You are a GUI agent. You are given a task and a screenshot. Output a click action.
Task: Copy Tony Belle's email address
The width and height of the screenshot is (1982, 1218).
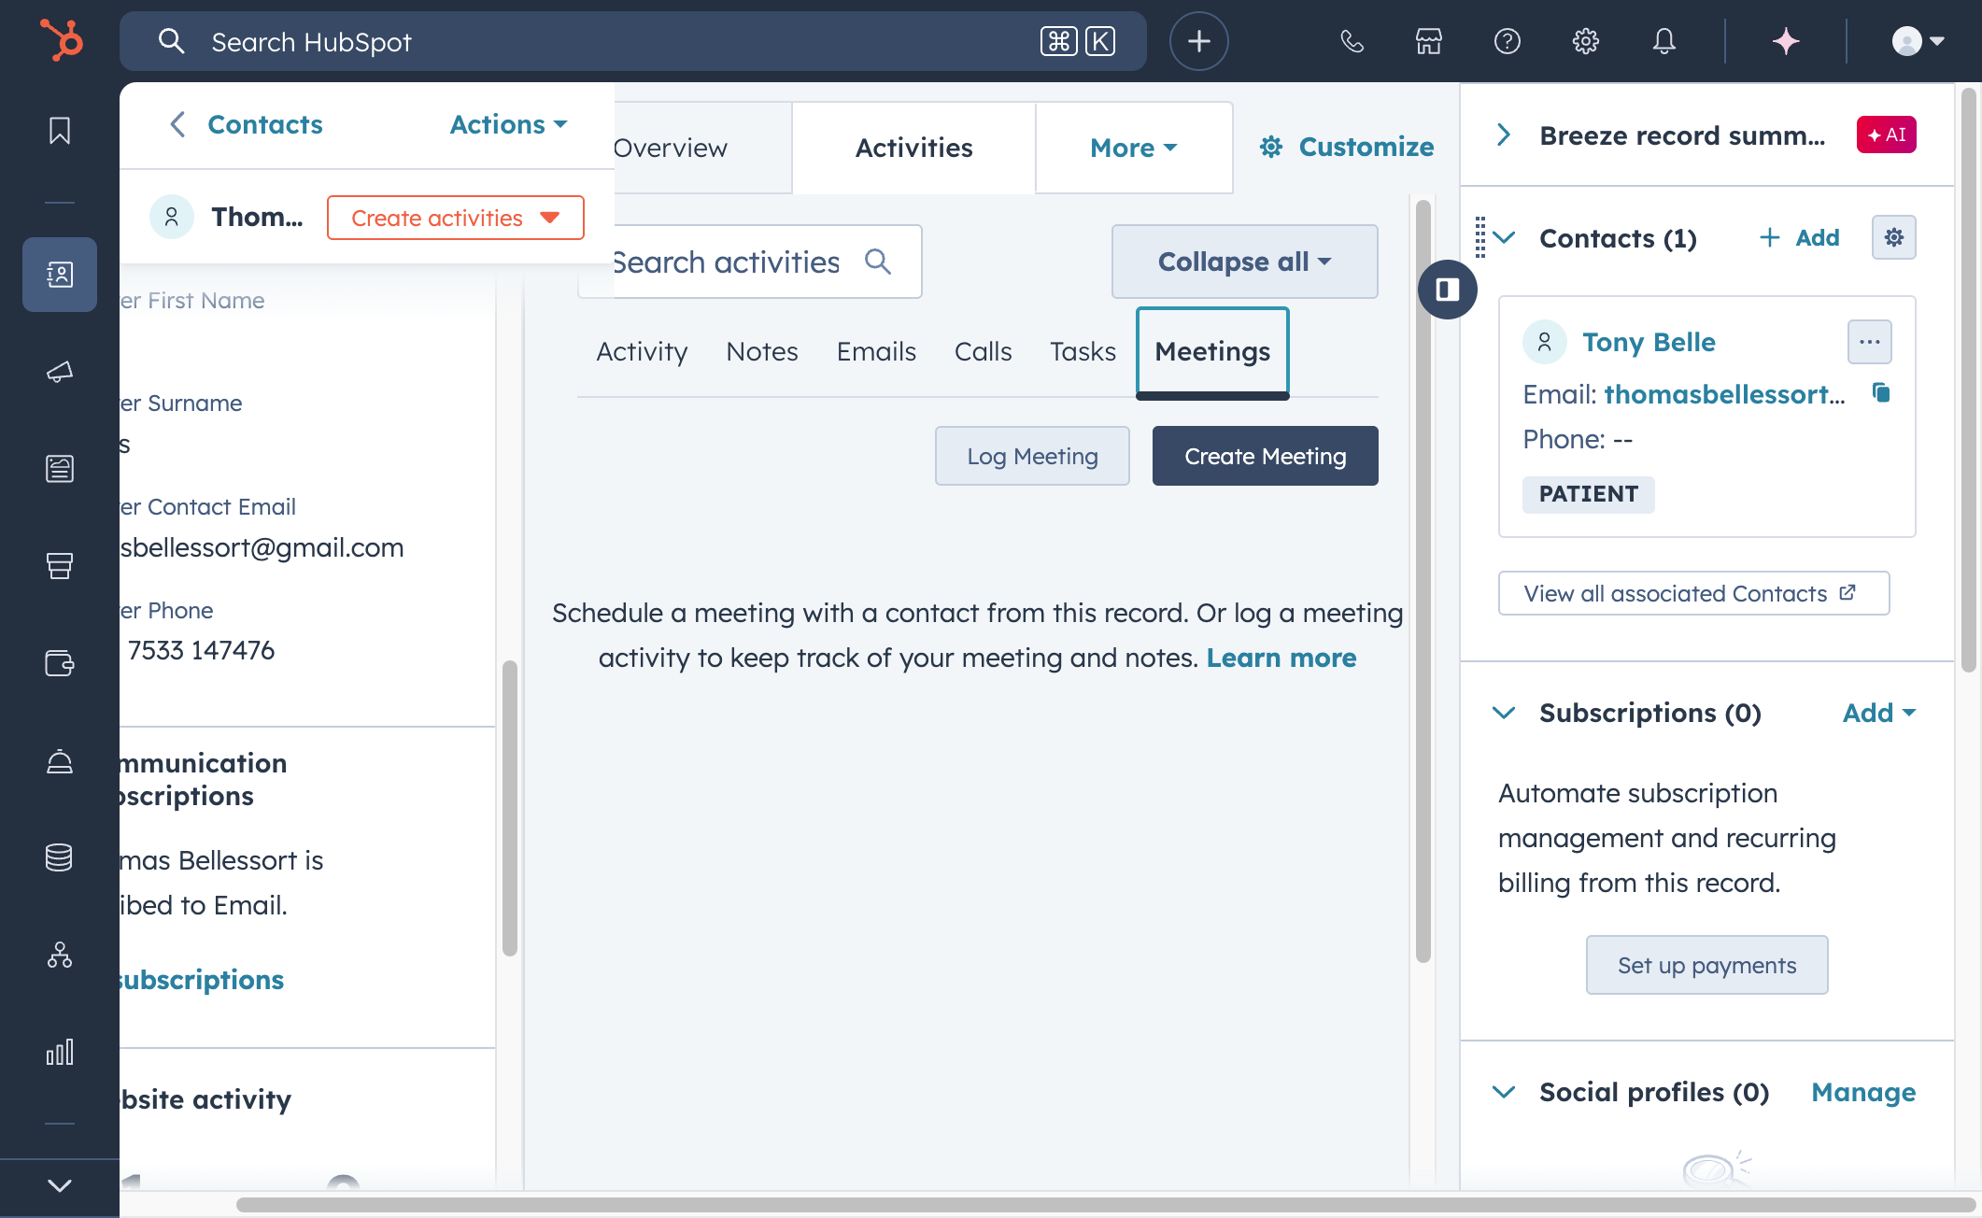[1881, 393]
